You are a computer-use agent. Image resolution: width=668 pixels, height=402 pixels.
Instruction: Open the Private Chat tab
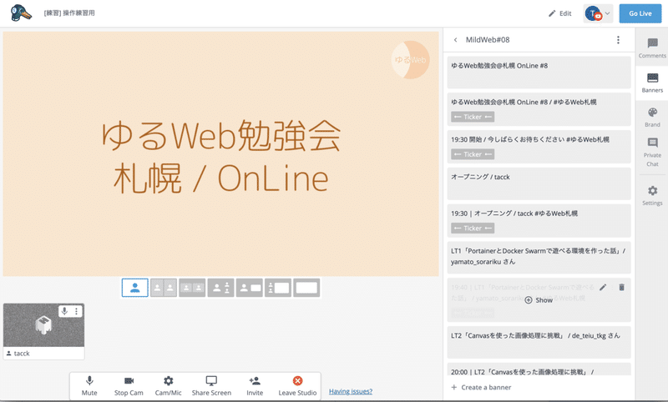coord(652,152)
